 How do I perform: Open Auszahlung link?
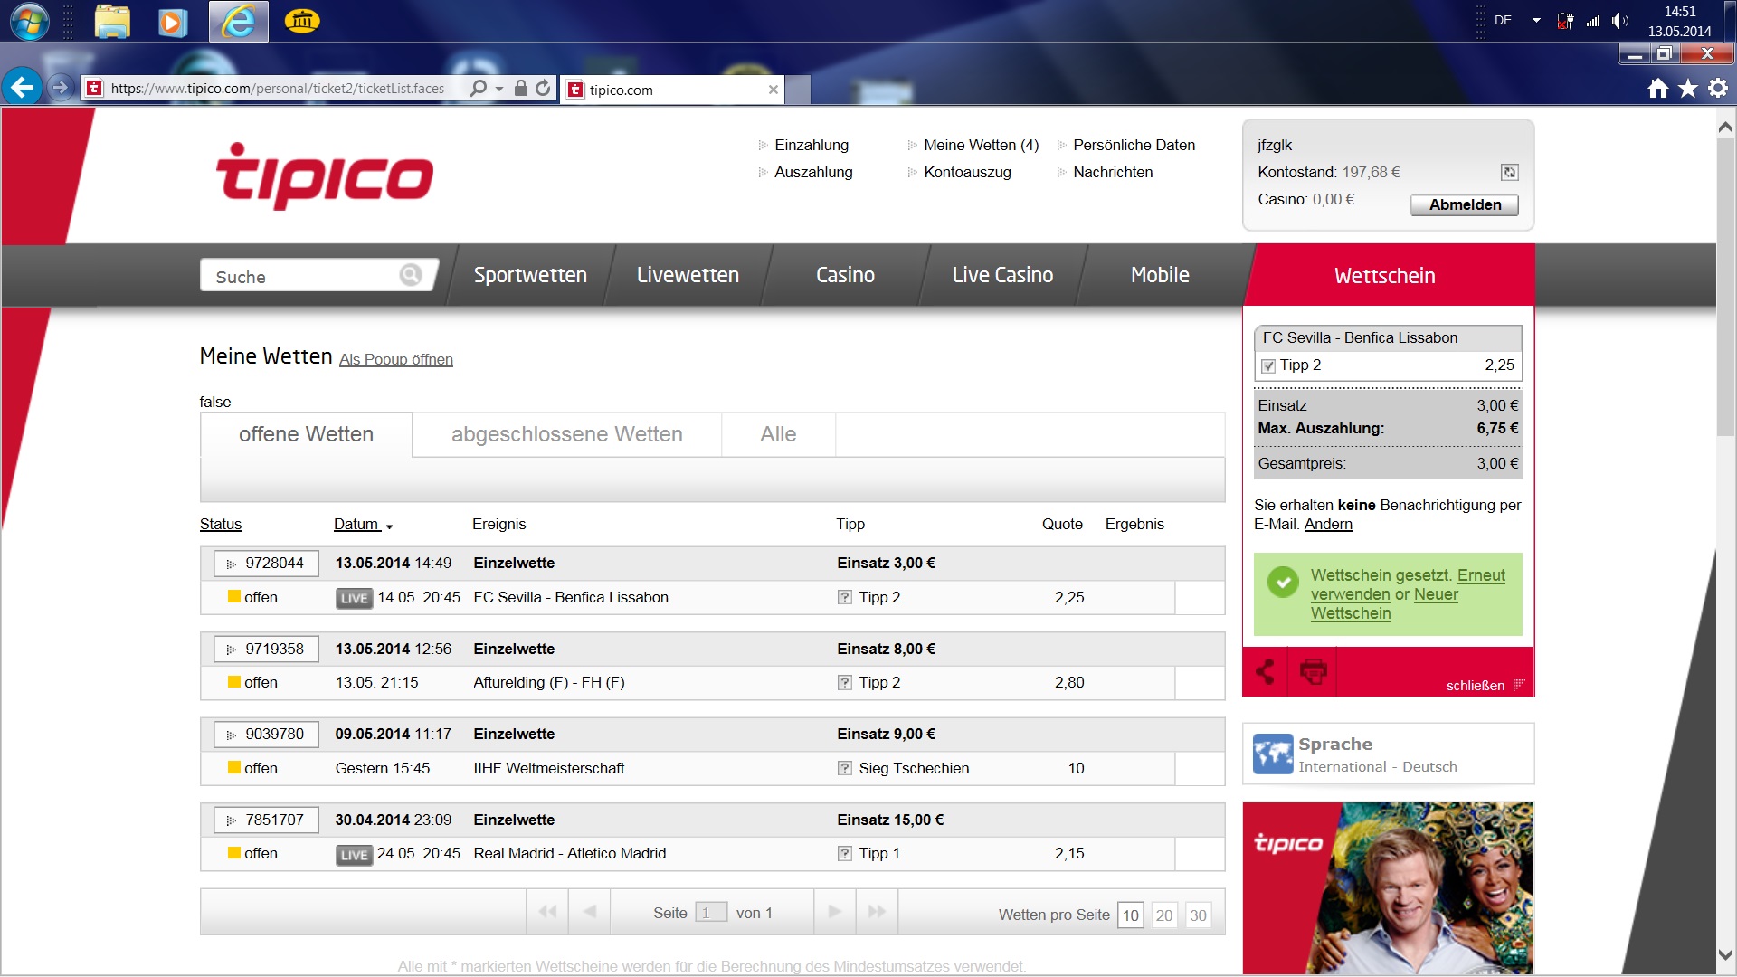click(x=813, y=172)
